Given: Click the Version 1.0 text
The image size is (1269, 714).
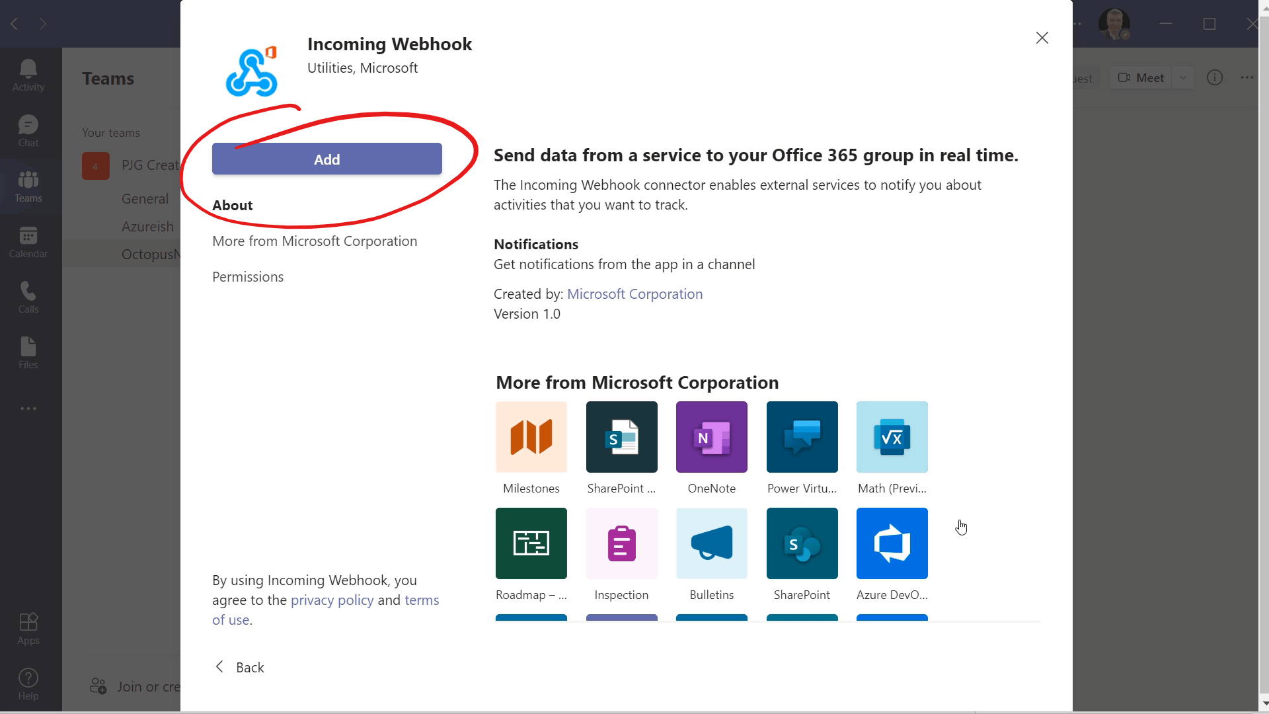Looking at the screenshot, I should (527, 313).
